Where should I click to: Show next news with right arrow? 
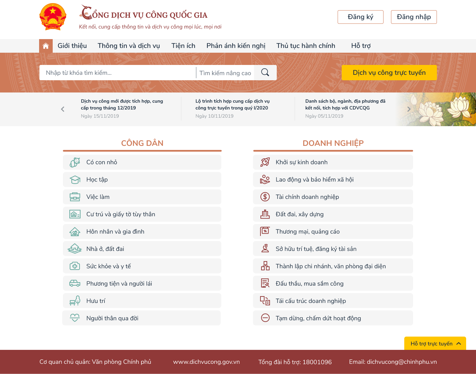coord(409,109)
